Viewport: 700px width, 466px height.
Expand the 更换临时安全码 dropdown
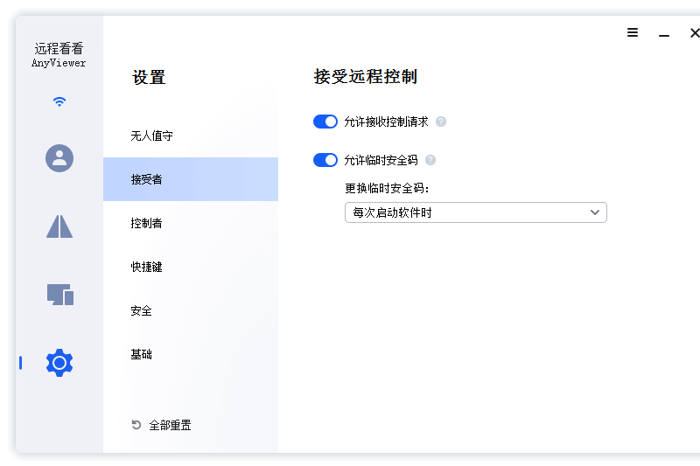click(475, 212)
